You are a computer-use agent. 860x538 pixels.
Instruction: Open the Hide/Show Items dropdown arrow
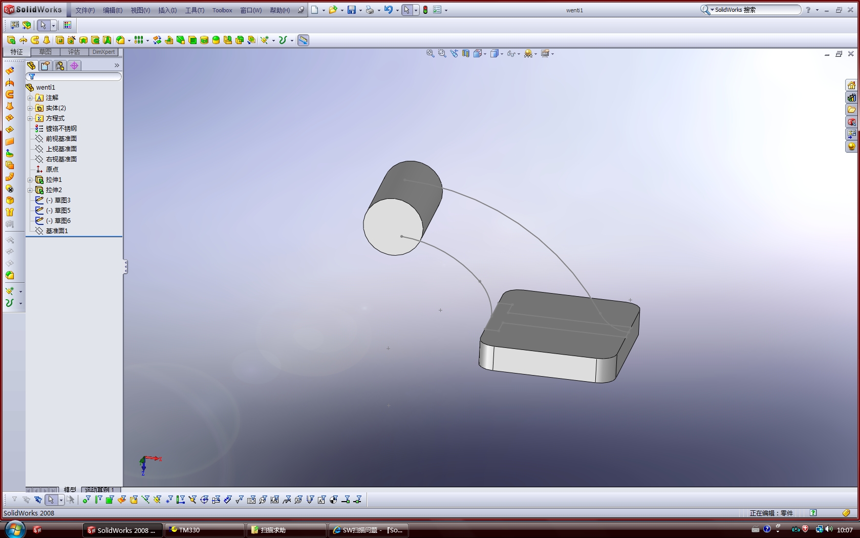[x=519, y=54]
